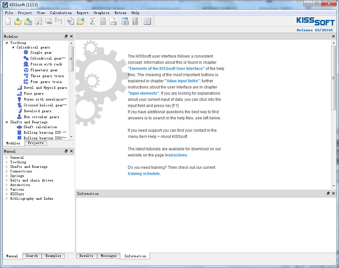Click the sigma-with-return-arrow toolbar icon
This screenshot has width=339, height=268.
point(58,21)
